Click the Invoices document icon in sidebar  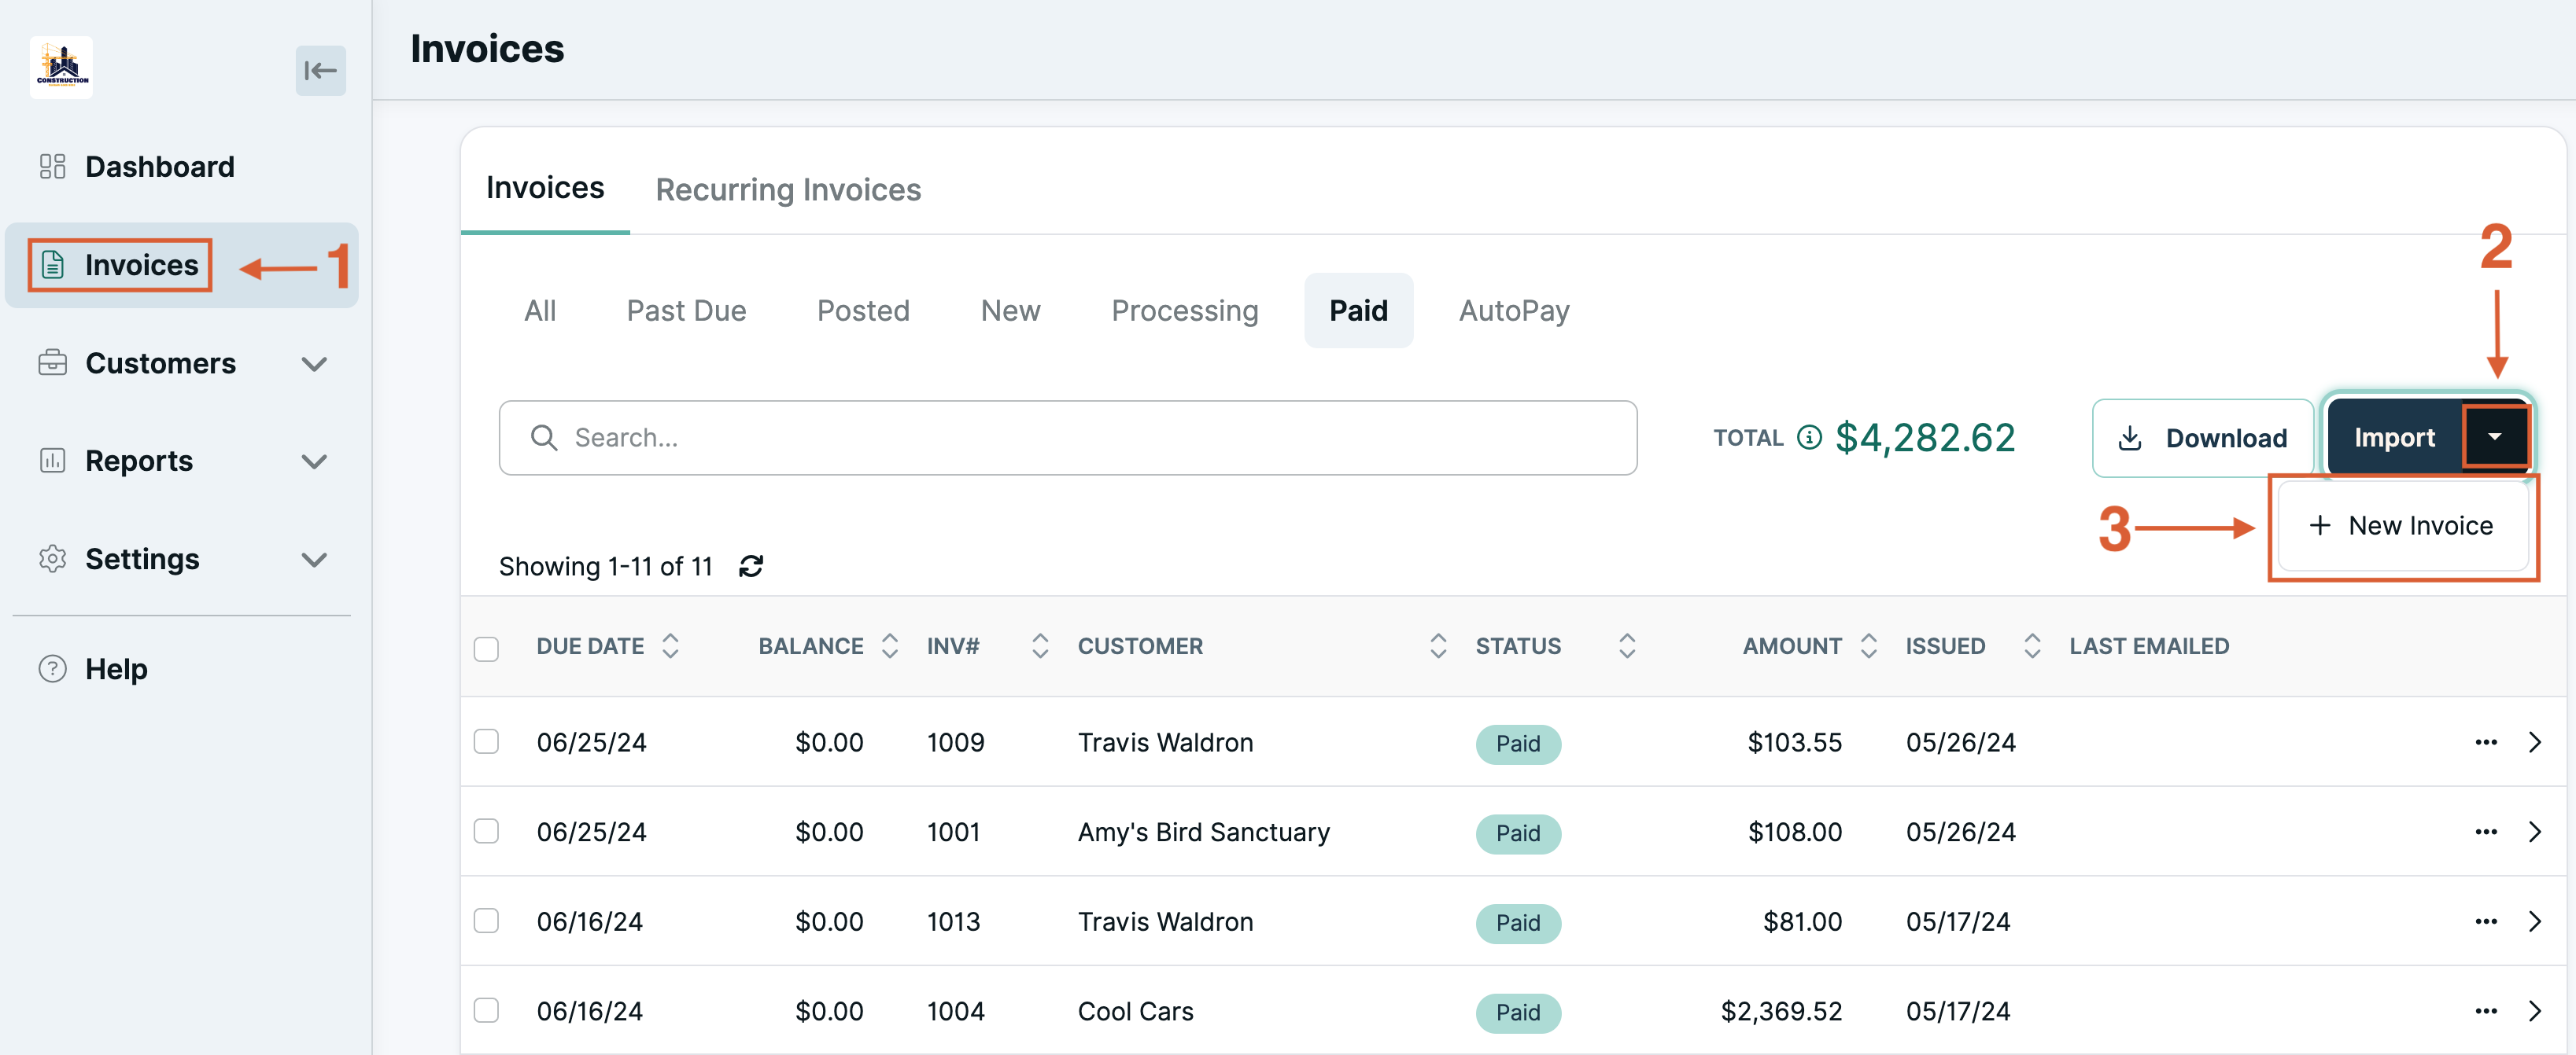(x=53, y=265)
